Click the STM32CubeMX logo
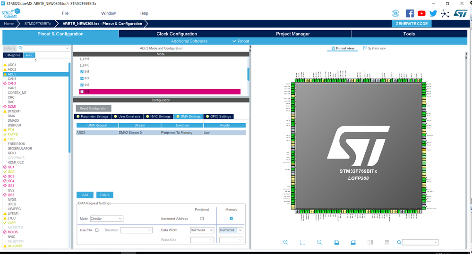Image resolution: width=472 pixels, height=254 pixels. pyautogui.click(x=11, y=13)
